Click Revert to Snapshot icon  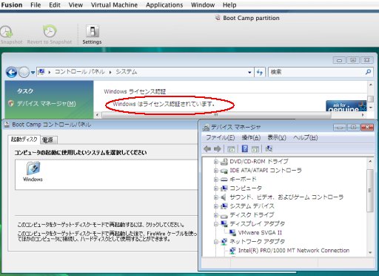coord(50,31)
